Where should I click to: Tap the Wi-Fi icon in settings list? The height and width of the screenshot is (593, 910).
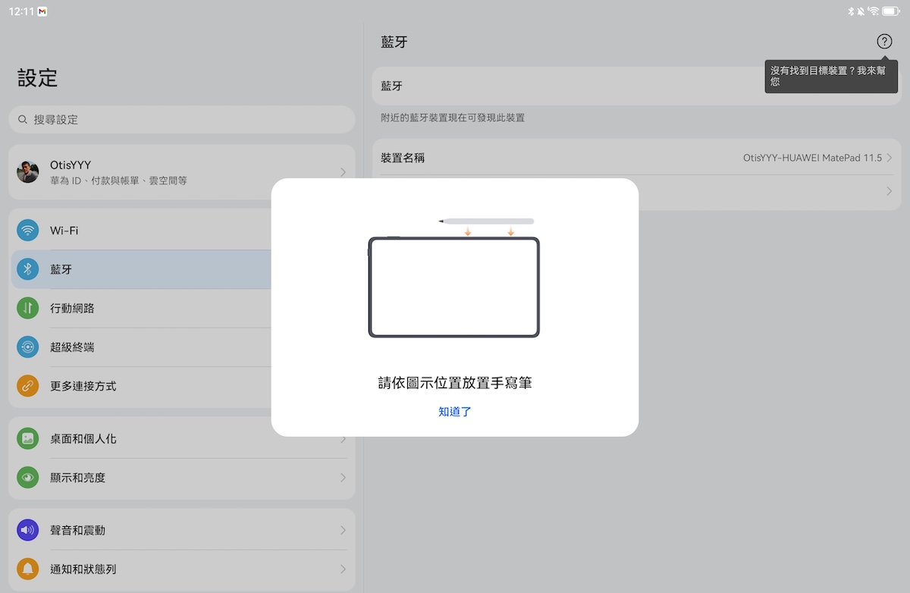click(28, 231)
